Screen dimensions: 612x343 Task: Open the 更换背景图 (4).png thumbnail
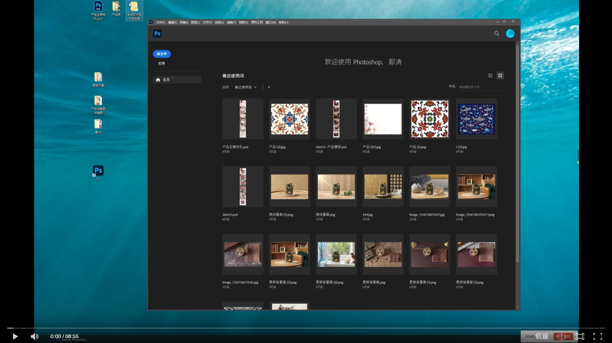[336, 254]
